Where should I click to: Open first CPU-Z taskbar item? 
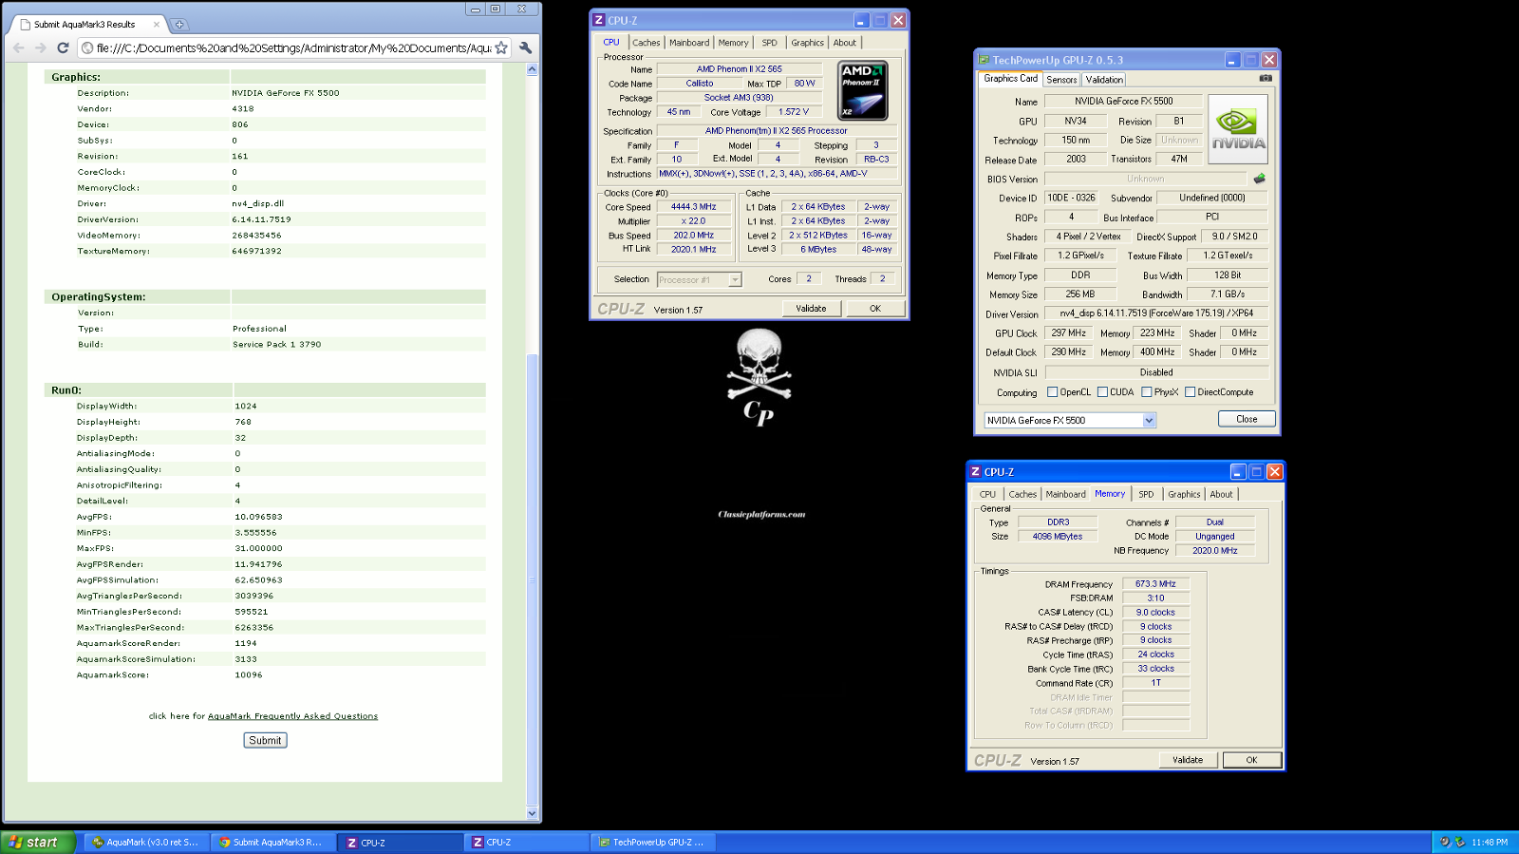pyautogui.click(x=399, y=843)
